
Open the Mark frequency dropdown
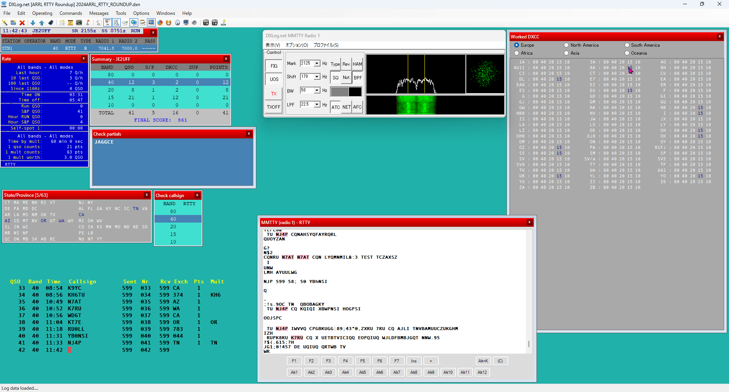pos(317,63)
